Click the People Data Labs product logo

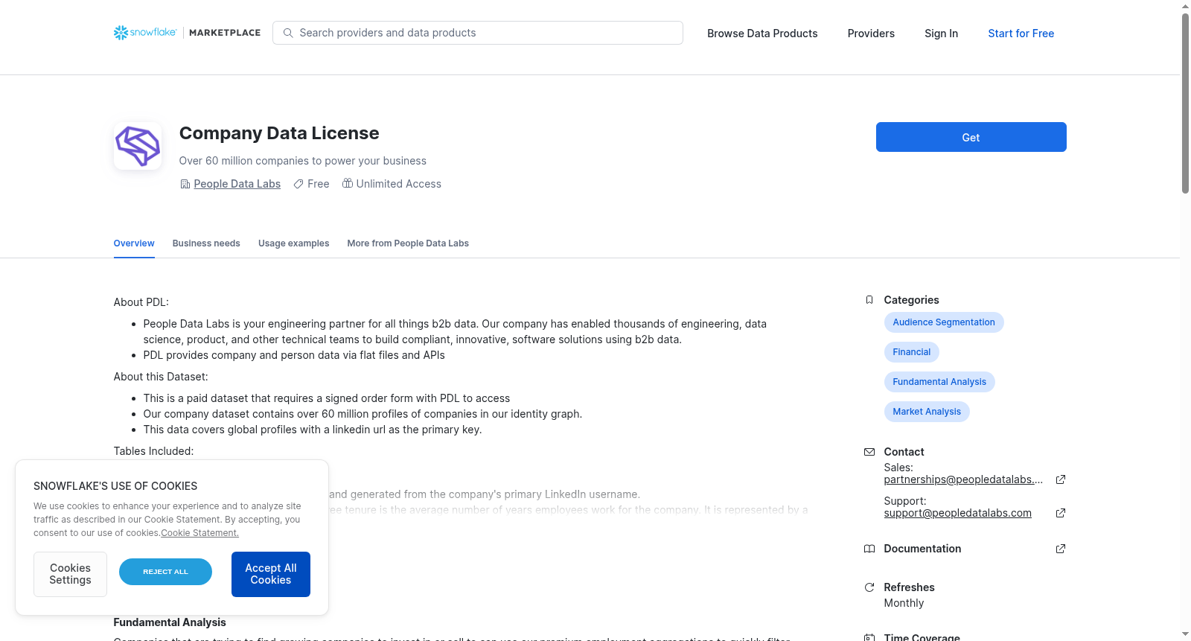[x=138, y=146]
